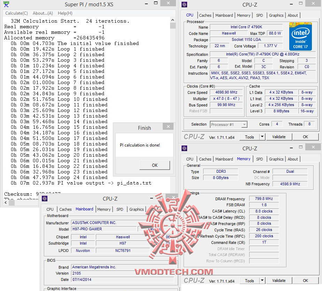Switch to About tab in Memory CPU-Z window
Screen dimensions: 322x291
293,159
